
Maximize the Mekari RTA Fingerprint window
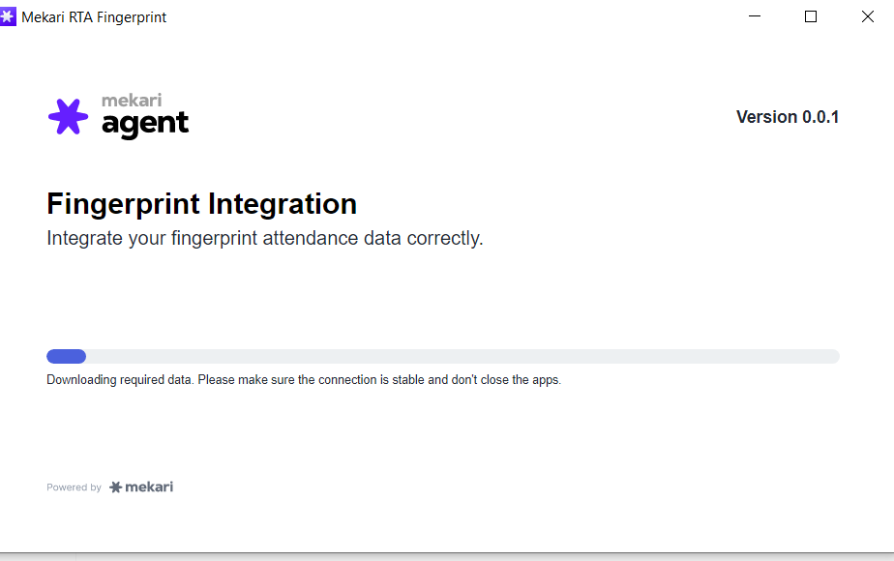point(811,16)
